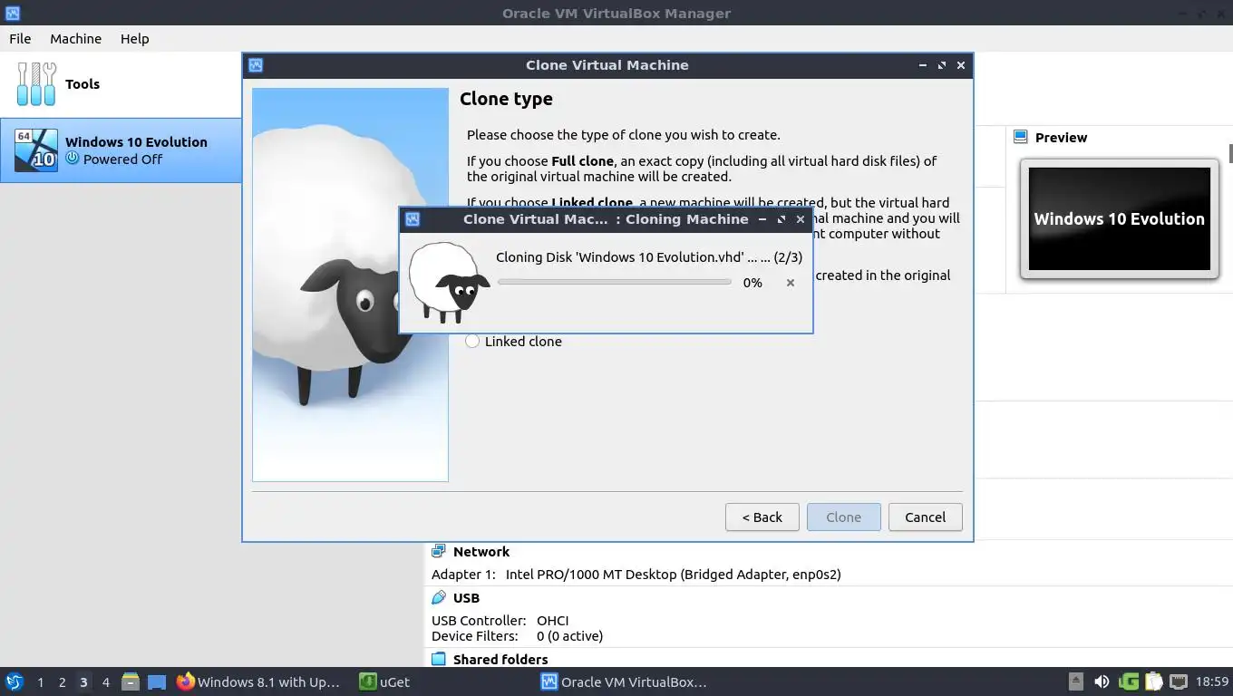1233x696 pixels.
Task: Click the cloning progress bar
Action: pos(615,283)
